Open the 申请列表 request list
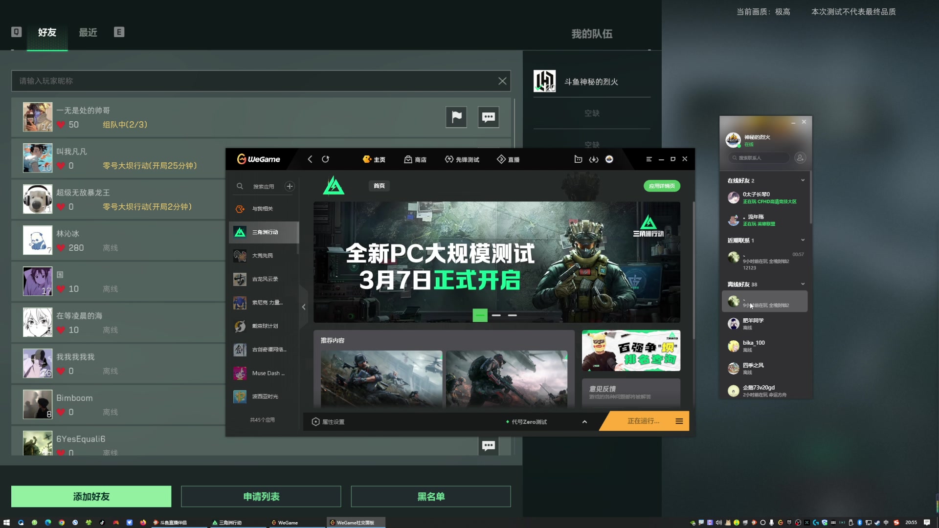The height and width of the screenshot is (528, 939). pos(261,497)
